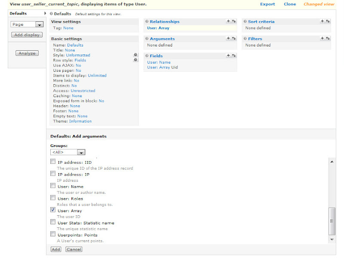Expand the Defaults display arrow
This screenshot has height=266, width=344.
(46, 13)
